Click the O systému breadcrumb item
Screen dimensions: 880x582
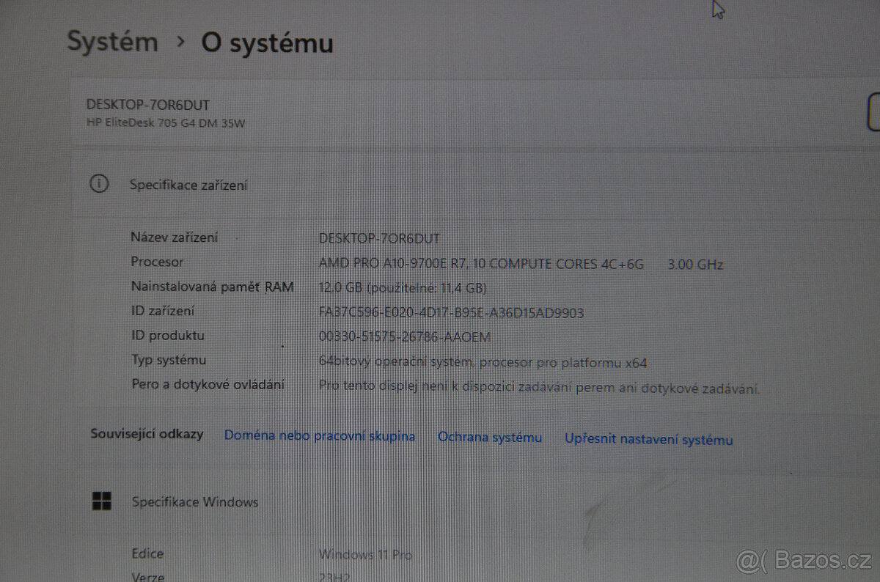266,43
